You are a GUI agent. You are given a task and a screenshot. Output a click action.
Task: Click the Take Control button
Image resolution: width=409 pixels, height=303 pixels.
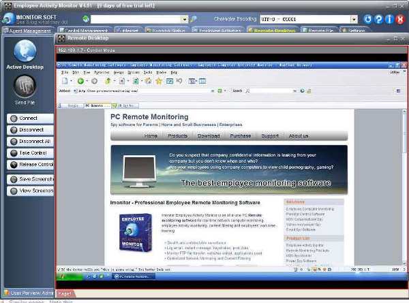(x=30, y=153)
